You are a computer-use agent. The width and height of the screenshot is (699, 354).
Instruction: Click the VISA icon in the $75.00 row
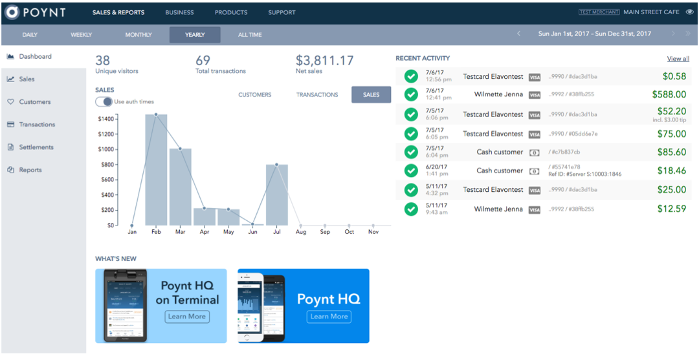pos(535,134)
